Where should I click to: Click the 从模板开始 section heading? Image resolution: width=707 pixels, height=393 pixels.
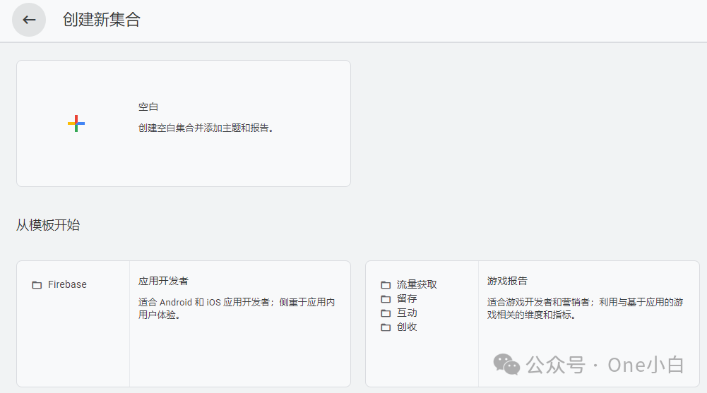[x=48, y=224]
